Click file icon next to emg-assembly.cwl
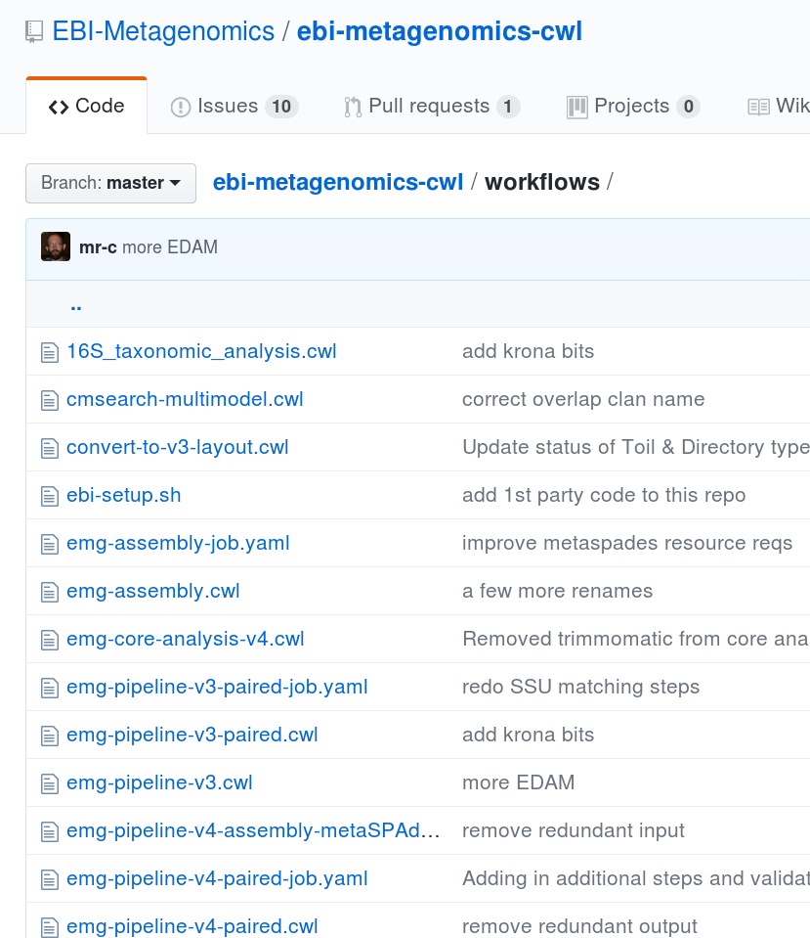 [50, 592]
